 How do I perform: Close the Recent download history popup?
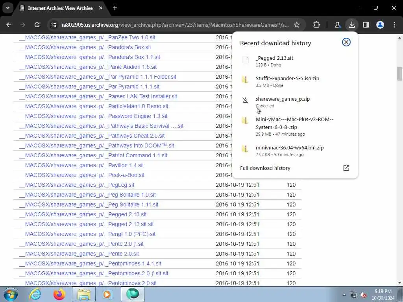pyautogui.click(x=346, y=42)
